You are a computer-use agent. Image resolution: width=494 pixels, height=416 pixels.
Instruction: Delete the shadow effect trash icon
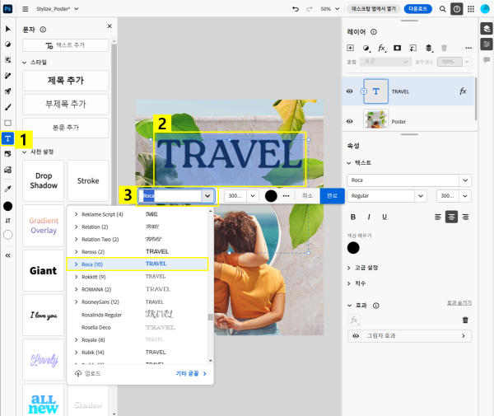click(x=465, y=320)
